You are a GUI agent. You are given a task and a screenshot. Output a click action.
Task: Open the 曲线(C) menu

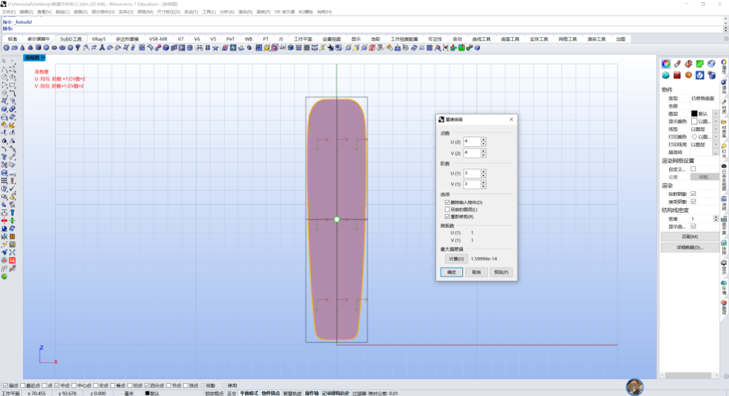pyautogui.click(x=62, y=12)
